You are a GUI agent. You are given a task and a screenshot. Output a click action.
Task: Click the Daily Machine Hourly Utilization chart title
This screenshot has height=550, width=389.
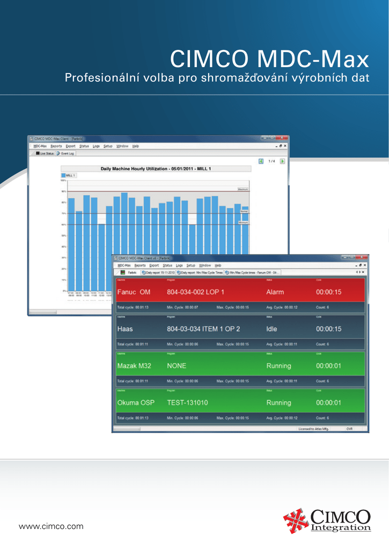[x=156, y=169]
